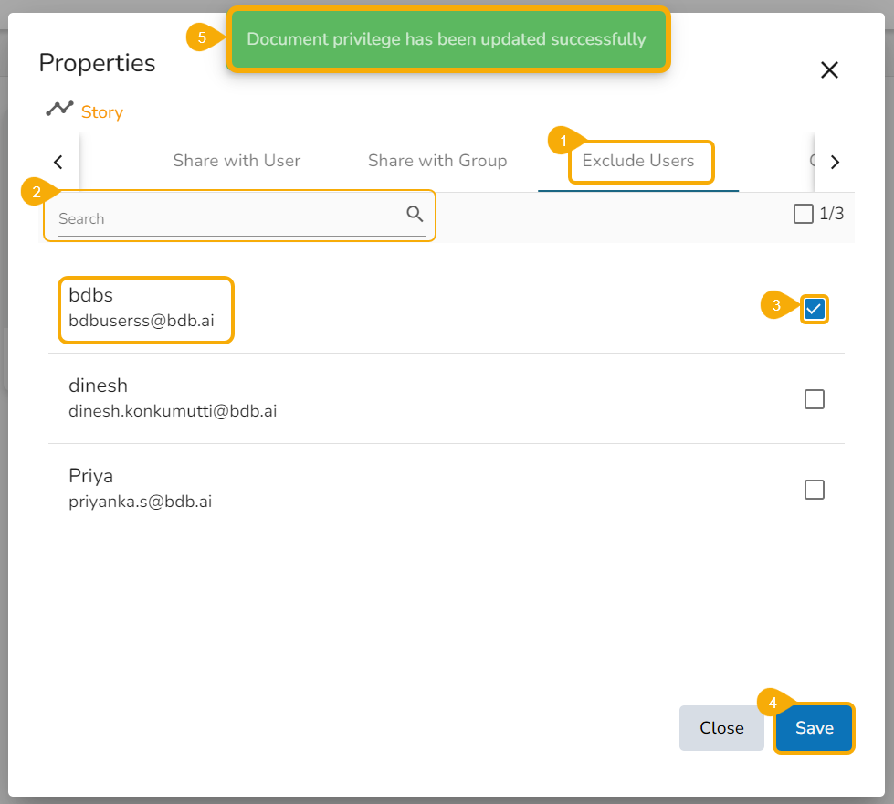Viewport: 894px width, 804px height.
Task: Uncheck the bdbs user checkbox
Action: click(x=815, y=309)
